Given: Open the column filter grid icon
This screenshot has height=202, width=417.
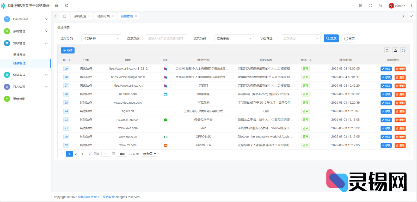Looking at the screenshot, I should pos(388,51).
